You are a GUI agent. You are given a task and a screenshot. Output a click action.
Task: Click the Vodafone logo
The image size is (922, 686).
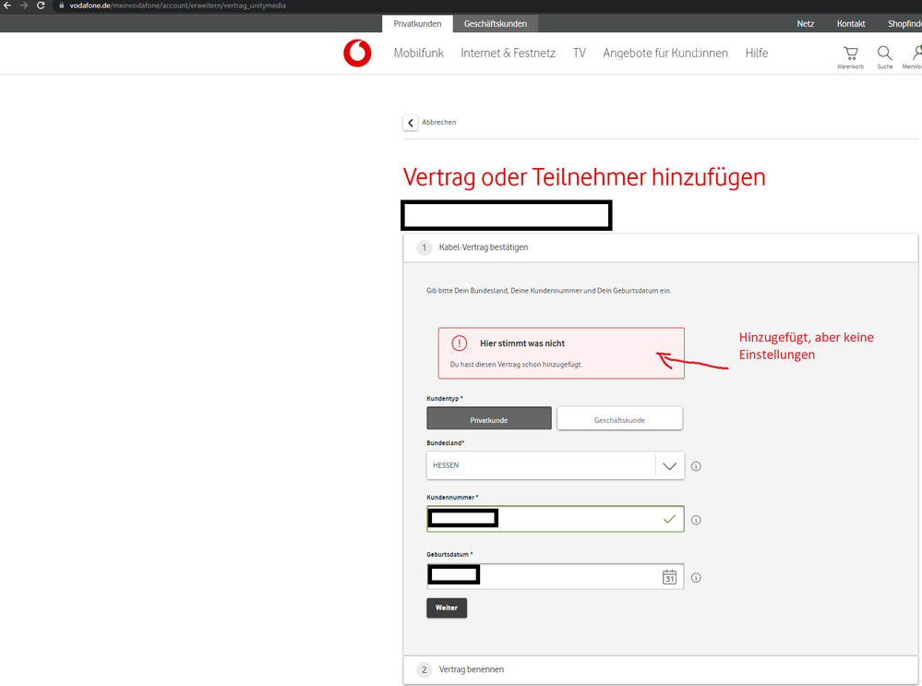coord(357,54)
